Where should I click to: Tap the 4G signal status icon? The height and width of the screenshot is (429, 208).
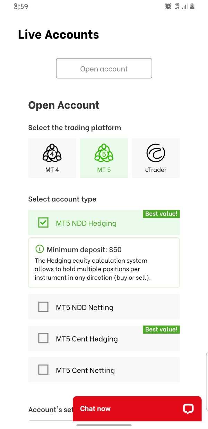[x=177, y=6]
